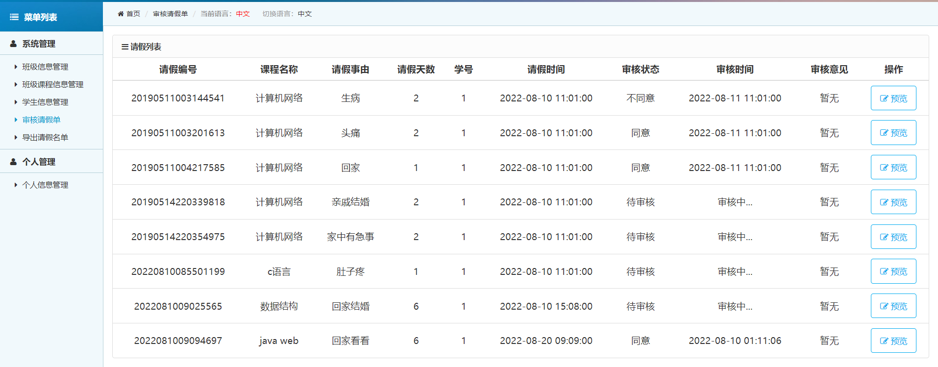Select 审核请假单 in sidebar
The image size is (938, 367).
41,120
